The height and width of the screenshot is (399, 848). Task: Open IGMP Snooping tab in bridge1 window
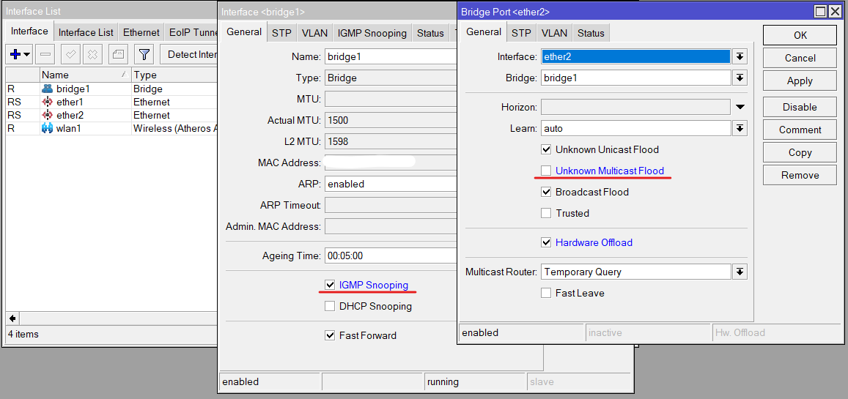click(x=372, y=34)
